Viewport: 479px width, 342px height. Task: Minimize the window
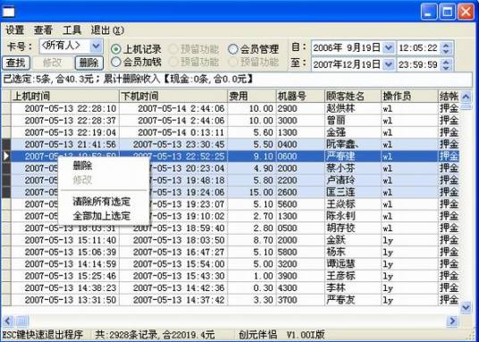tap(428, 12)
